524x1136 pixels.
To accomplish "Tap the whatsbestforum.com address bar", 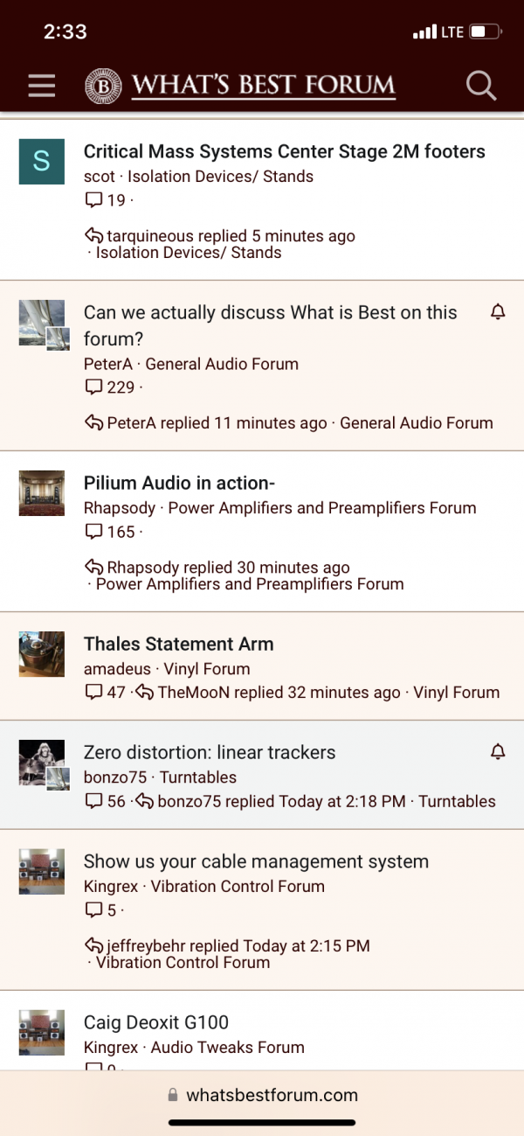I will tap(262, 1095).
